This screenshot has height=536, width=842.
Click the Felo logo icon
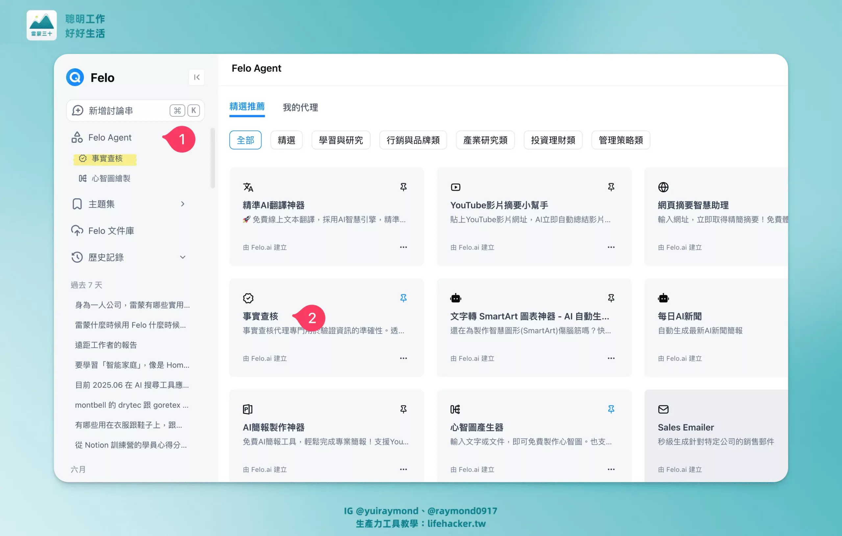(75, 77)
